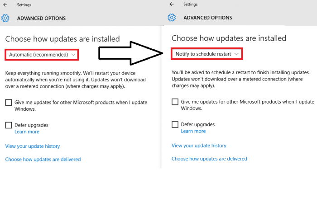Click the gear icon in right window

coord(172,18)
